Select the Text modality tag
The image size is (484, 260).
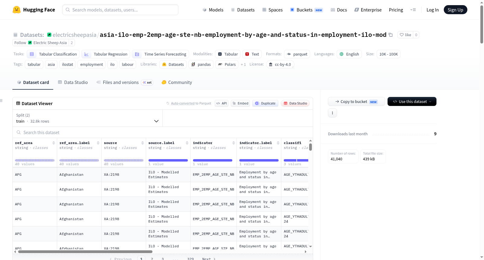[252, 54]
